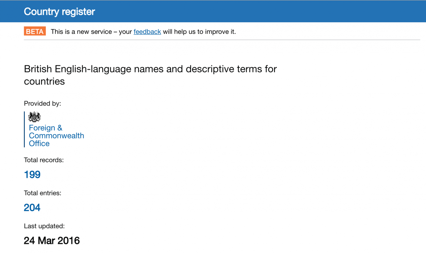The height and width of the screenshot is (253, 426).
Task: Click the 'Last updated:' label
Action: [x=44, y=226]
